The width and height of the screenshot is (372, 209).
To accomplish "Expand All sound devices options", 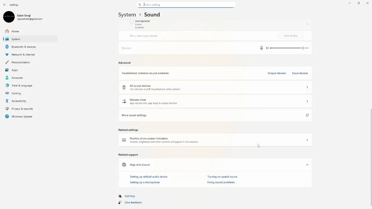I will pos(307,87).
